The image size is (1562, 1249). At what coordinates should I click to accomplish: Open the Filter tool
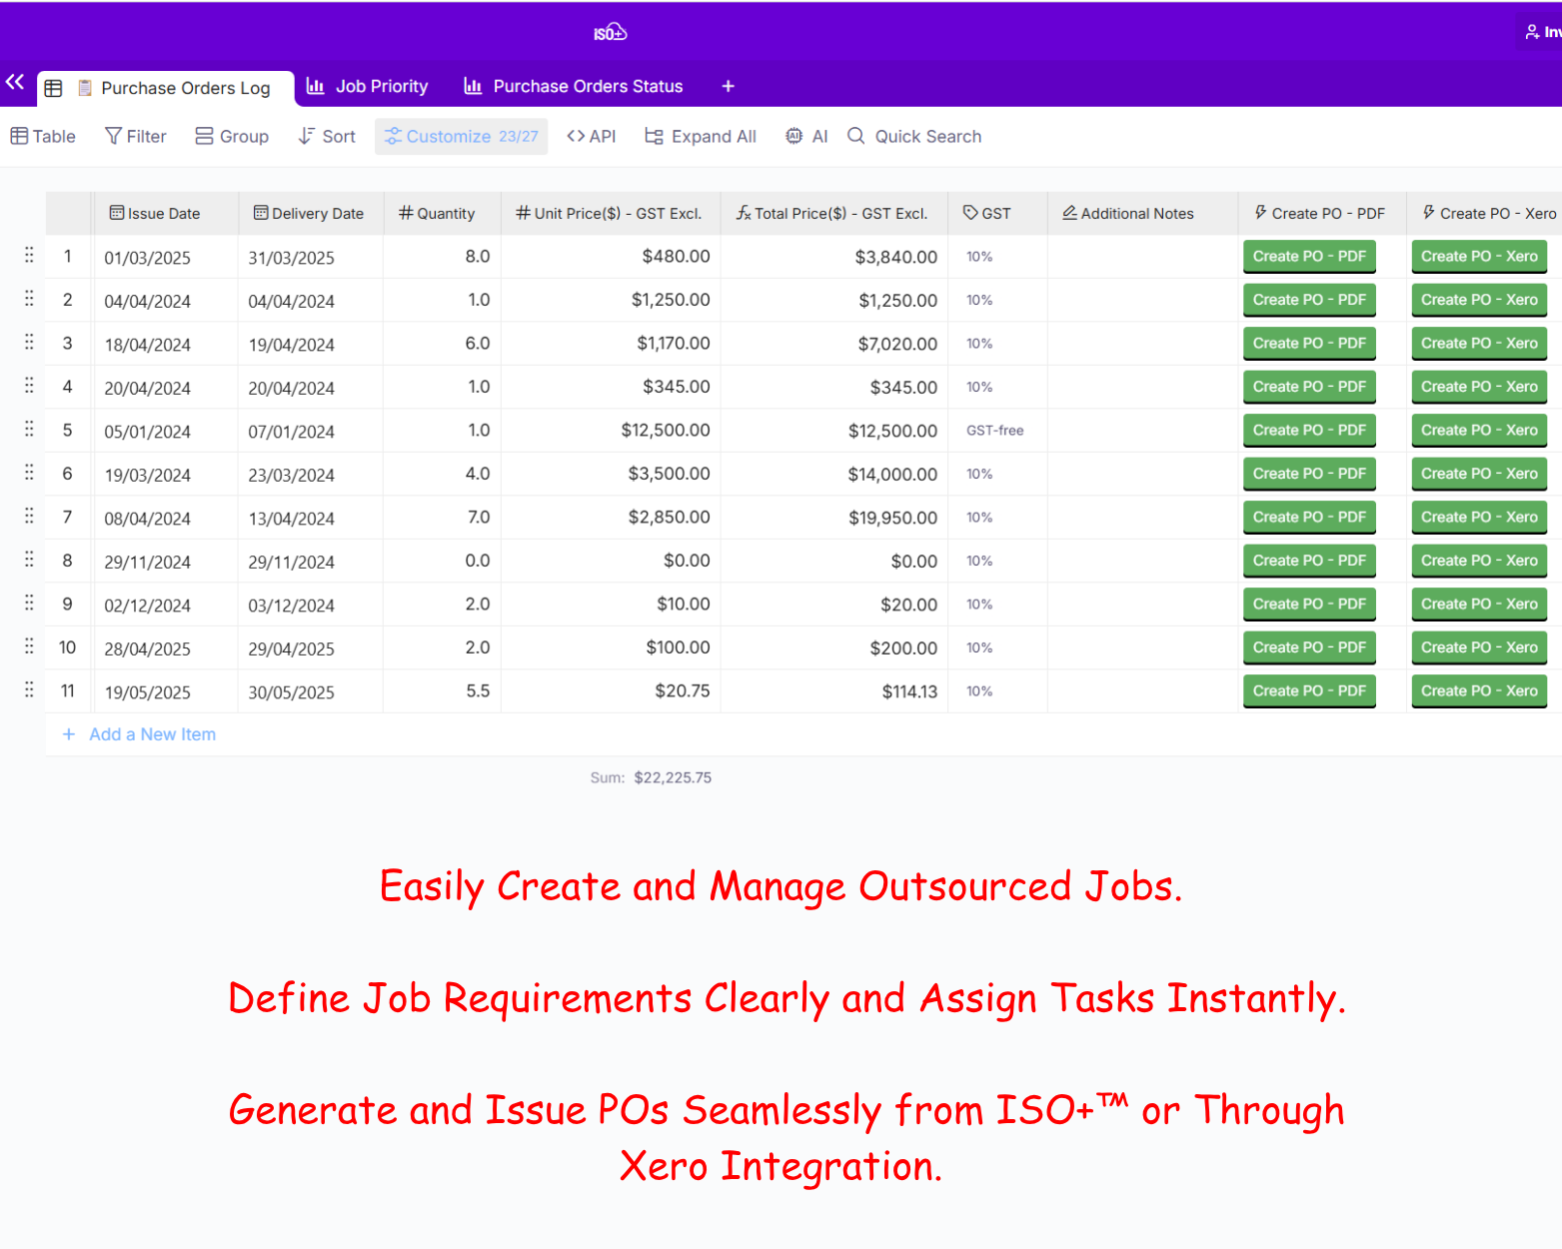tap(136, 137)
